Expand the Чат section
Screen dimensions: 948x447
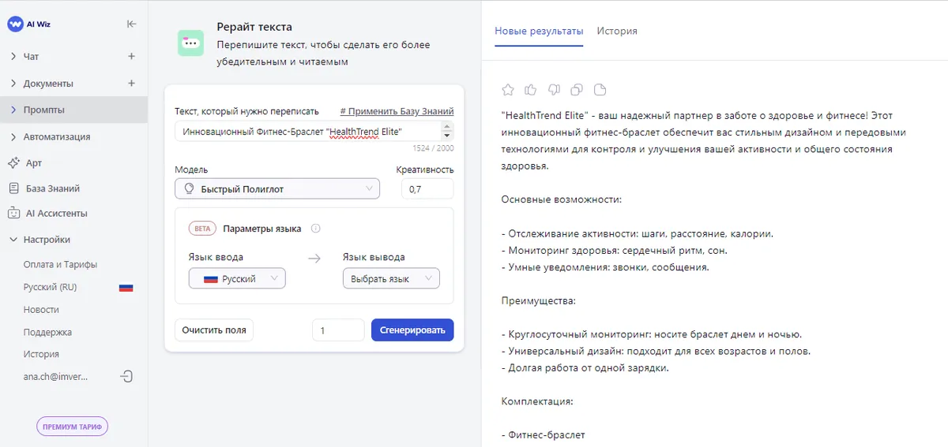coord(13,57)
